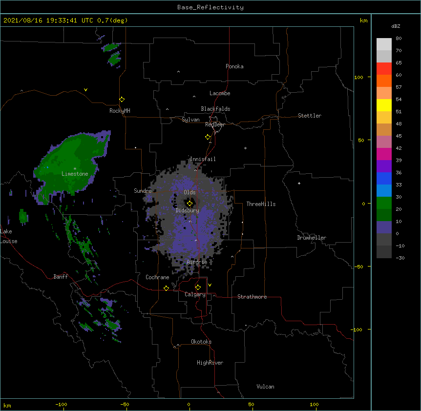Click the yellow diamond marker near RockyMH
The image size is (421, 411).
click(122, 100)
